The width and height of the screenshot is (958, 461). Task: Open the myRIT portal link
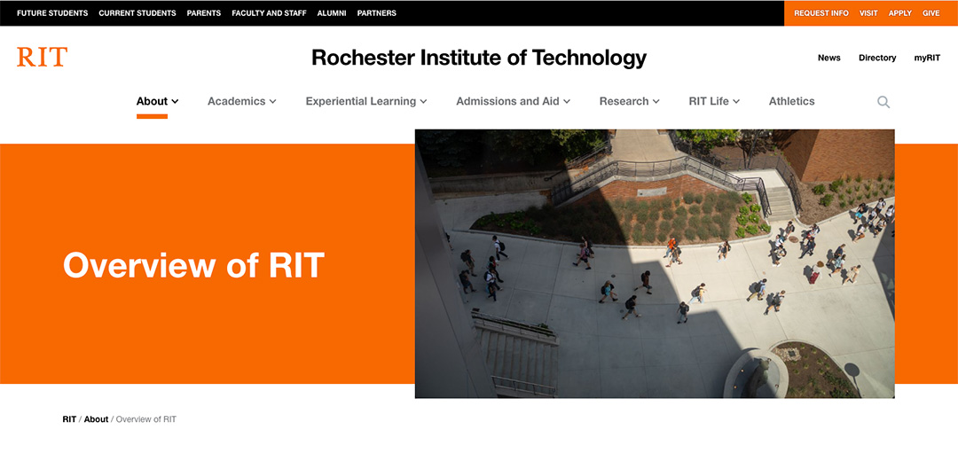[x=927, y=58]
